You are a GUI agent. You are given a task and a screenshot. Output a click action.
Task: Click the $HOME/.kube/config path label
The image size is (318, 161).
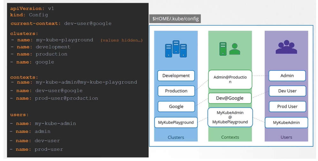(175, 19)
